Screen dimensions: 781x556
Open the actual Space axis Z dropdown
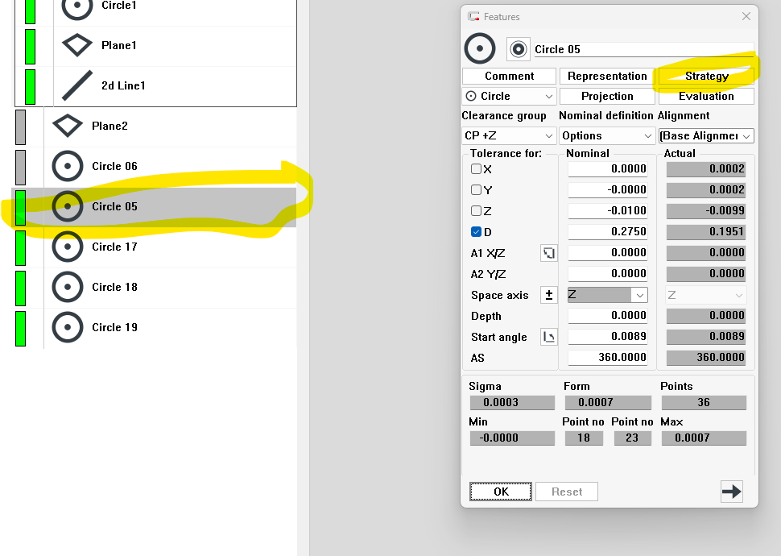pos(706,295)
